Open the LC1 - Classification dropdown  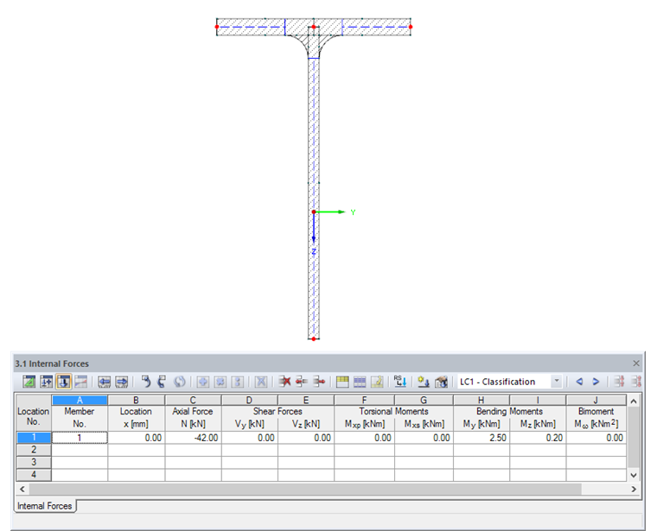point(557,382)
